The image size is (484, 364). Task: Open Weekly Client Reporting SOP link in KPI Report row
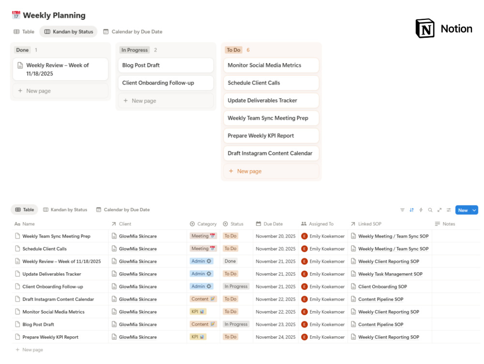point(389,337)
